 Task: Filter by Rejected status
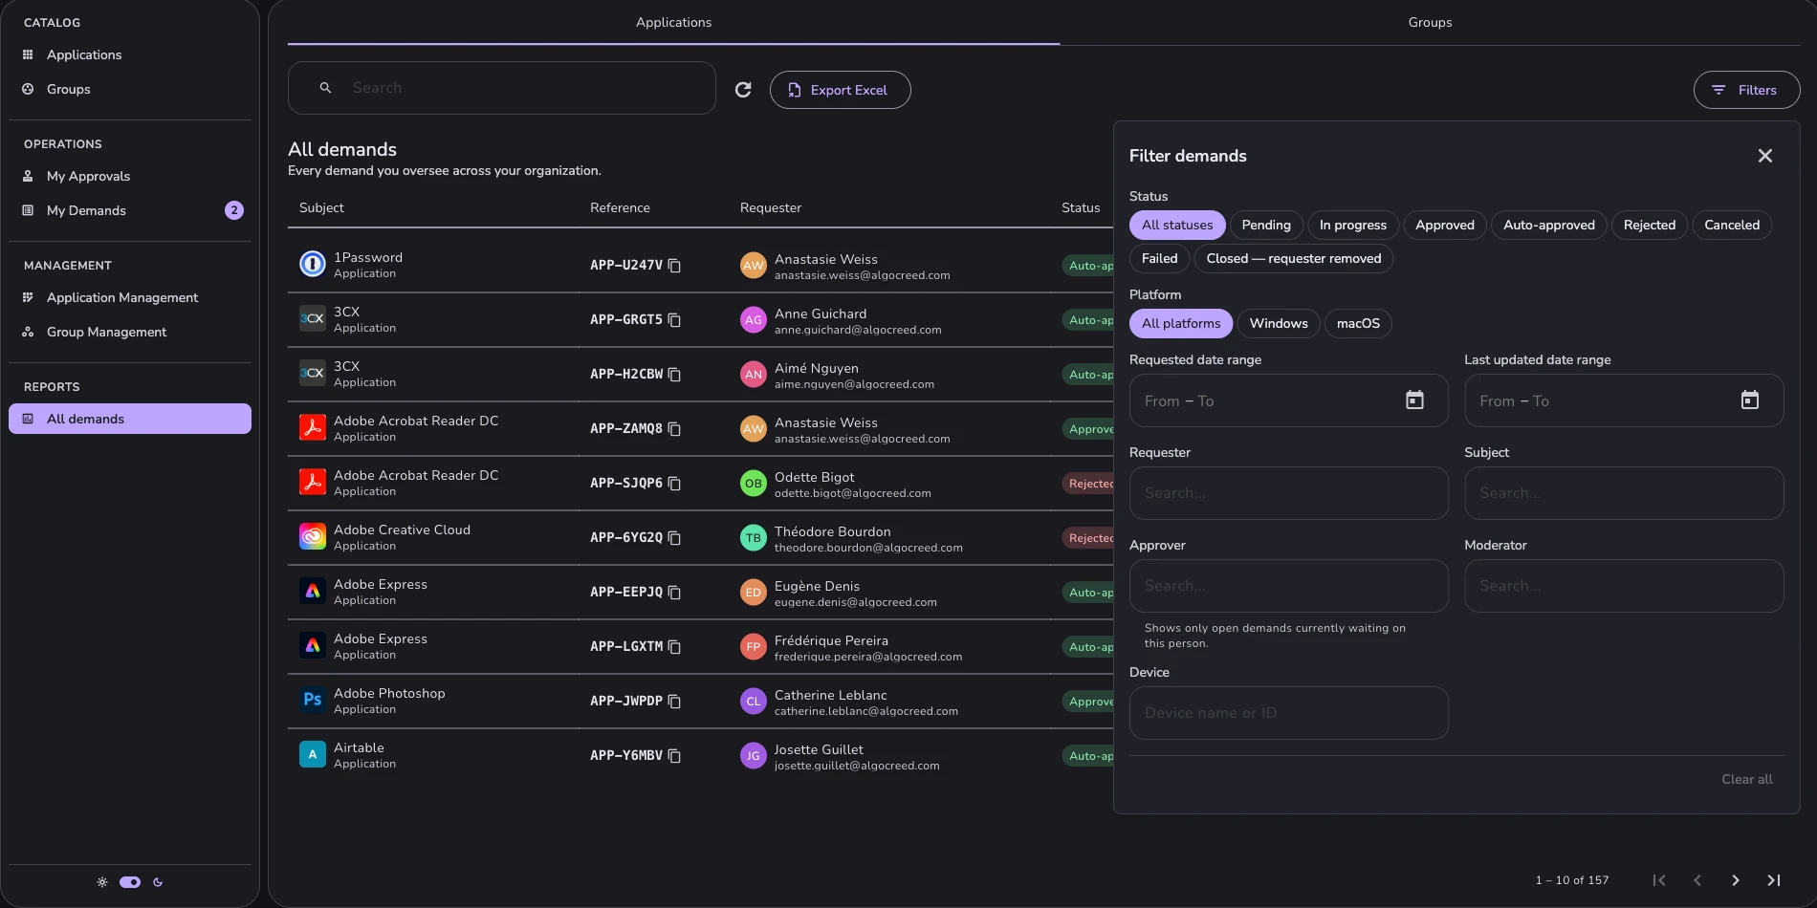tap(1650, 226)
